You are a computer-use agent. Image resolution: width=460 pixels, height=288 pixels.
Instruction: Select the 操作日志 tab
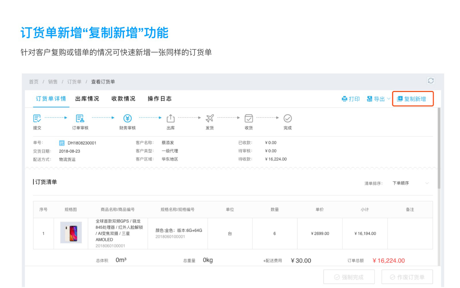click(x=160, y=99)
